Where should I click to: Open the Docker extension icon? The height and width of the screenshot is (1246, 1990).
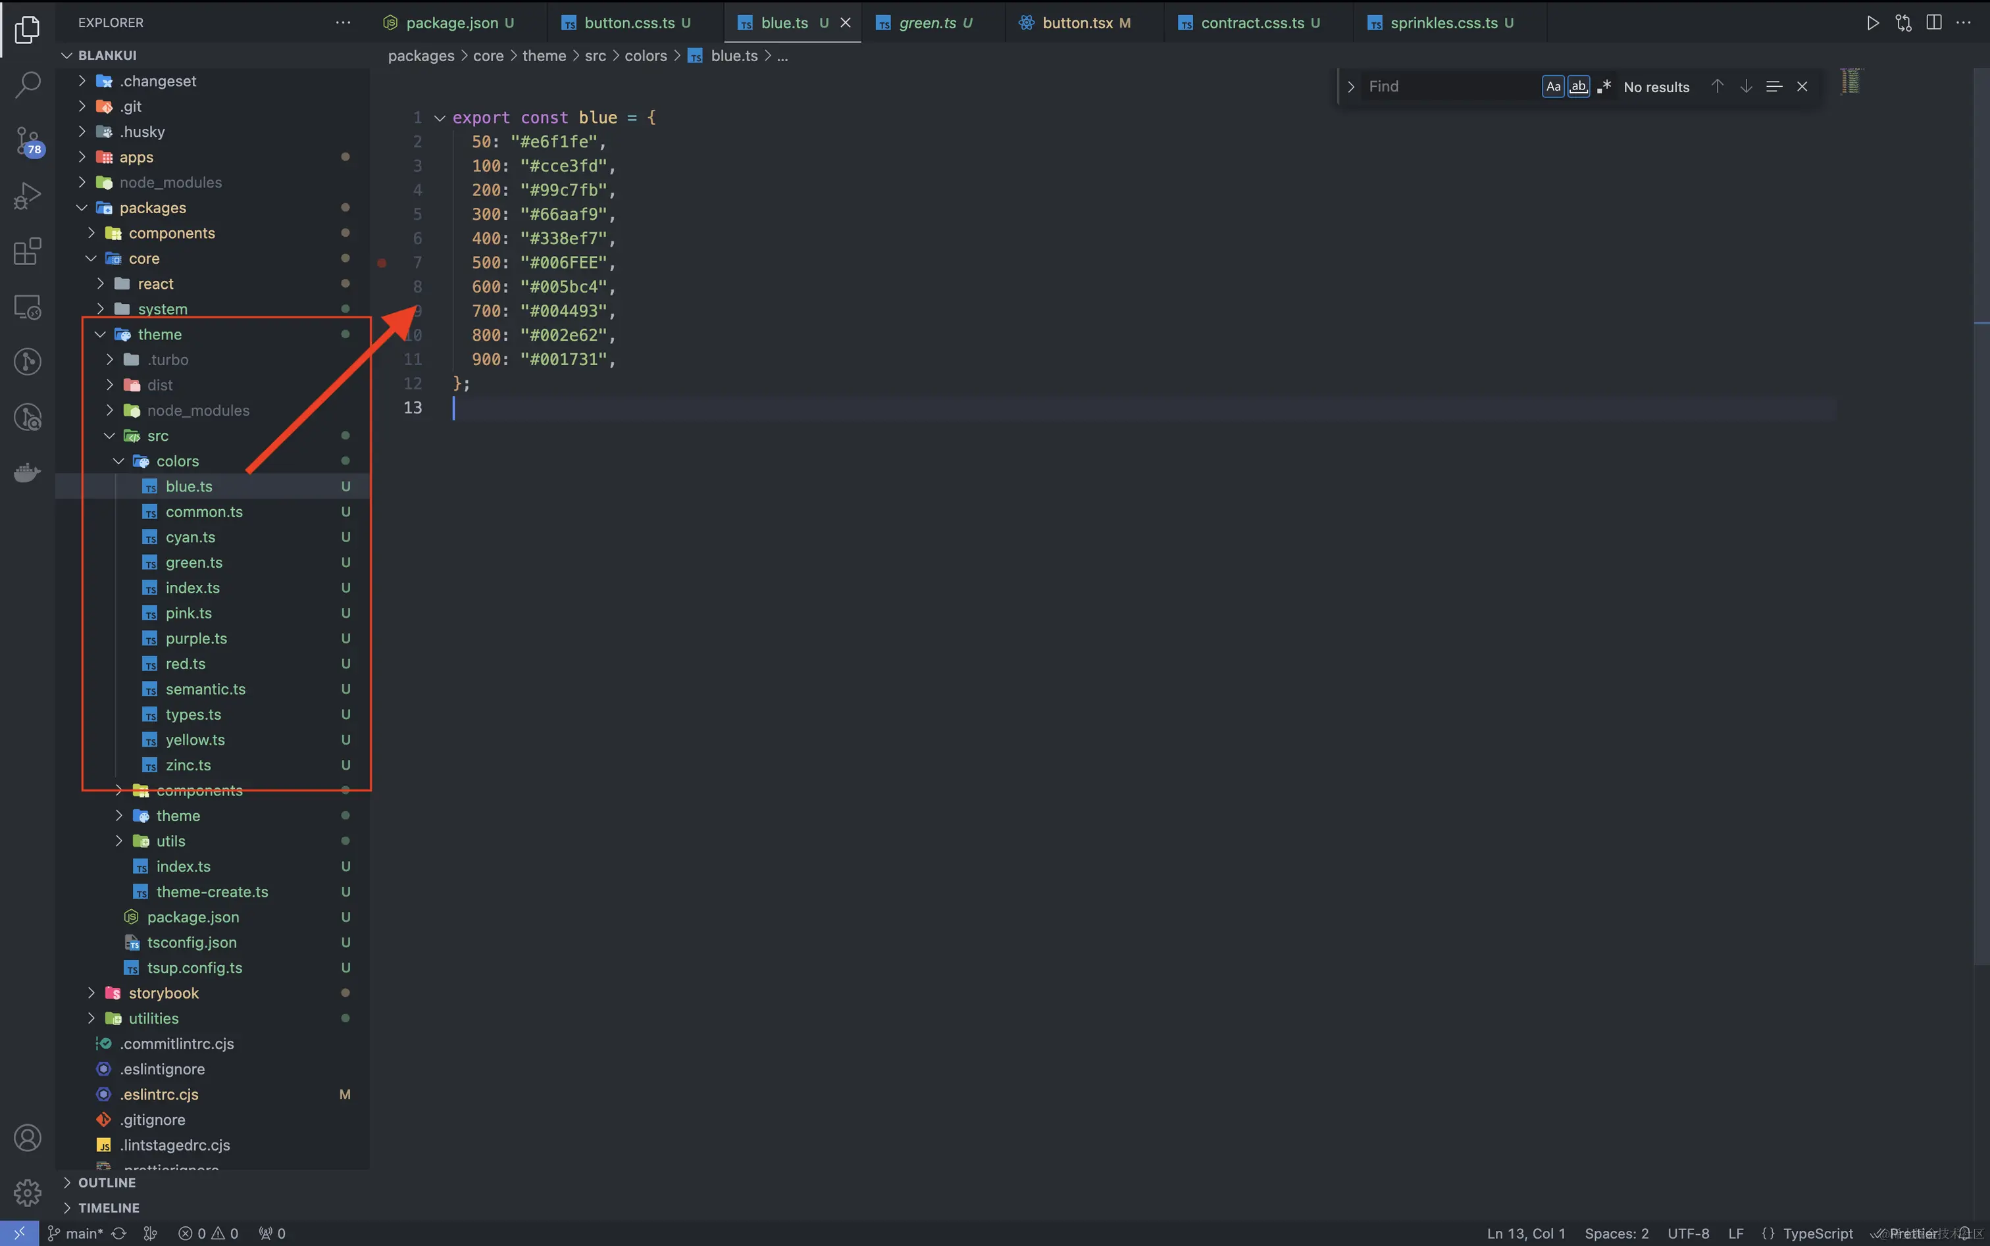[x=27, y=472]
